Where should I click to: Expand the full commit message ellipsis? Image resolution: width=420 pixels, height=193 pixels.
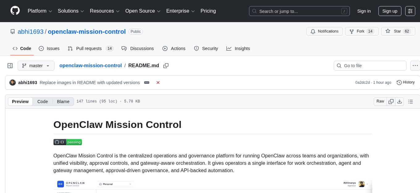146,82
